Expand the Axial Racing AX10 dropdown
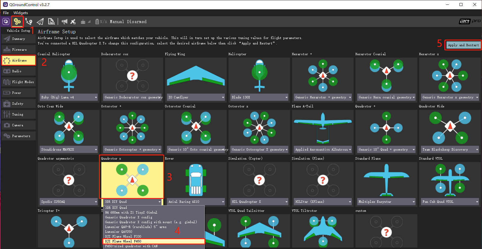The width and height of the screenshot is (482, 249). tap(196, 202)
